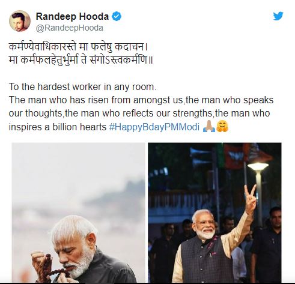The height and width of the screenshot is (284, 295).
Task: Open the #HappyBdayPMModi hashtag link
Action: [154, 127]
